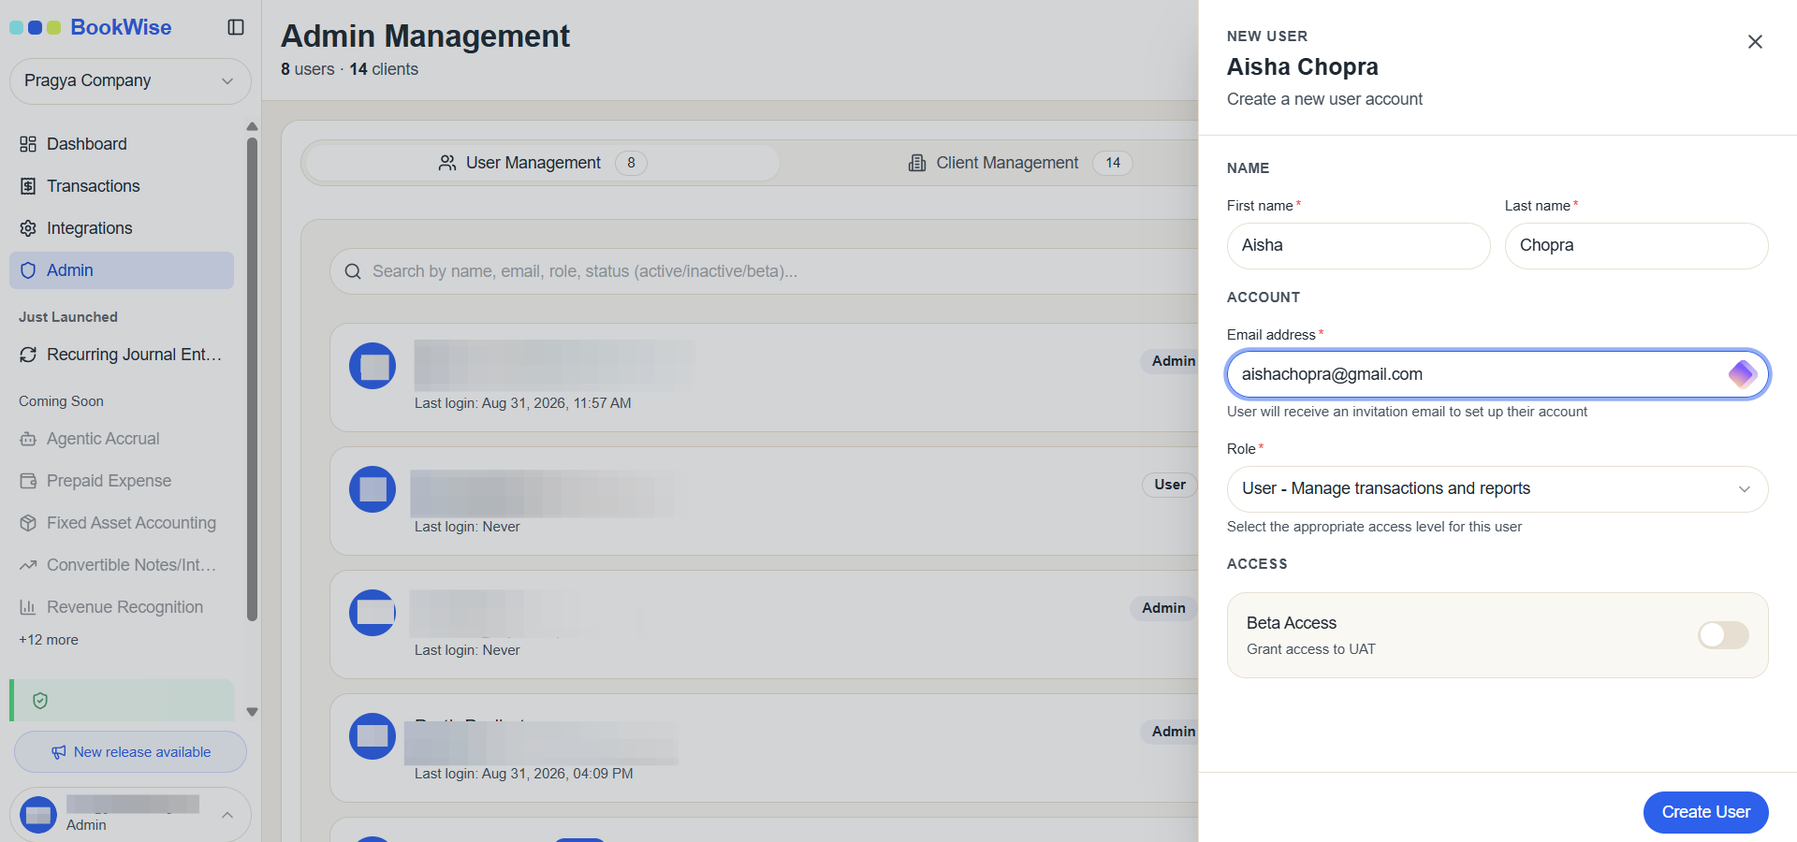Click the purple diamond icon in email field

1742,374
